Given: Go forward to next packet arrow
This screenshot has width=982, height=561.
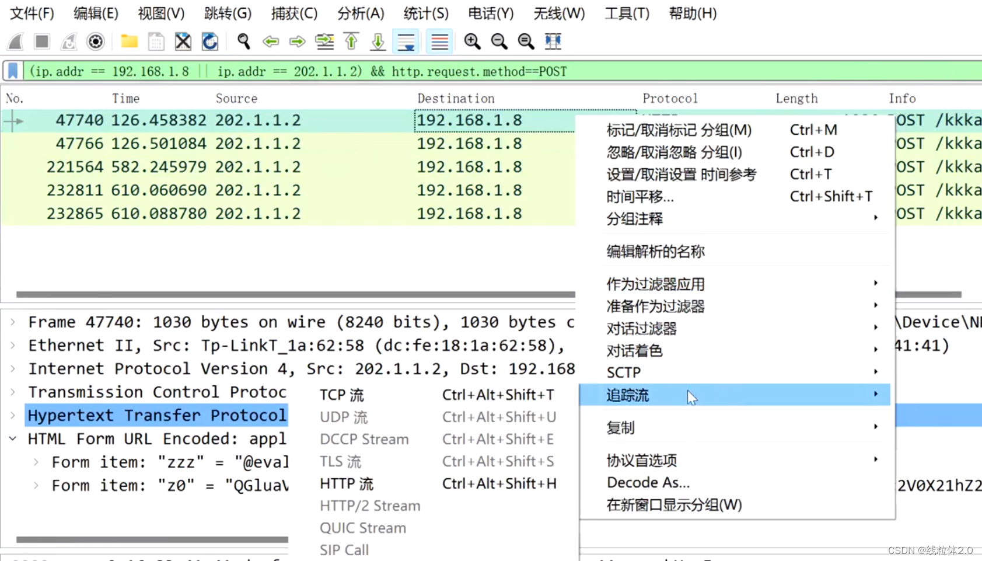Looking at the screenshot, I should (297, 41).
